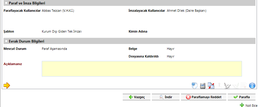Focus the yellow Açıklamanız text area
Screen dimensions: 269x107
(142, 69)
